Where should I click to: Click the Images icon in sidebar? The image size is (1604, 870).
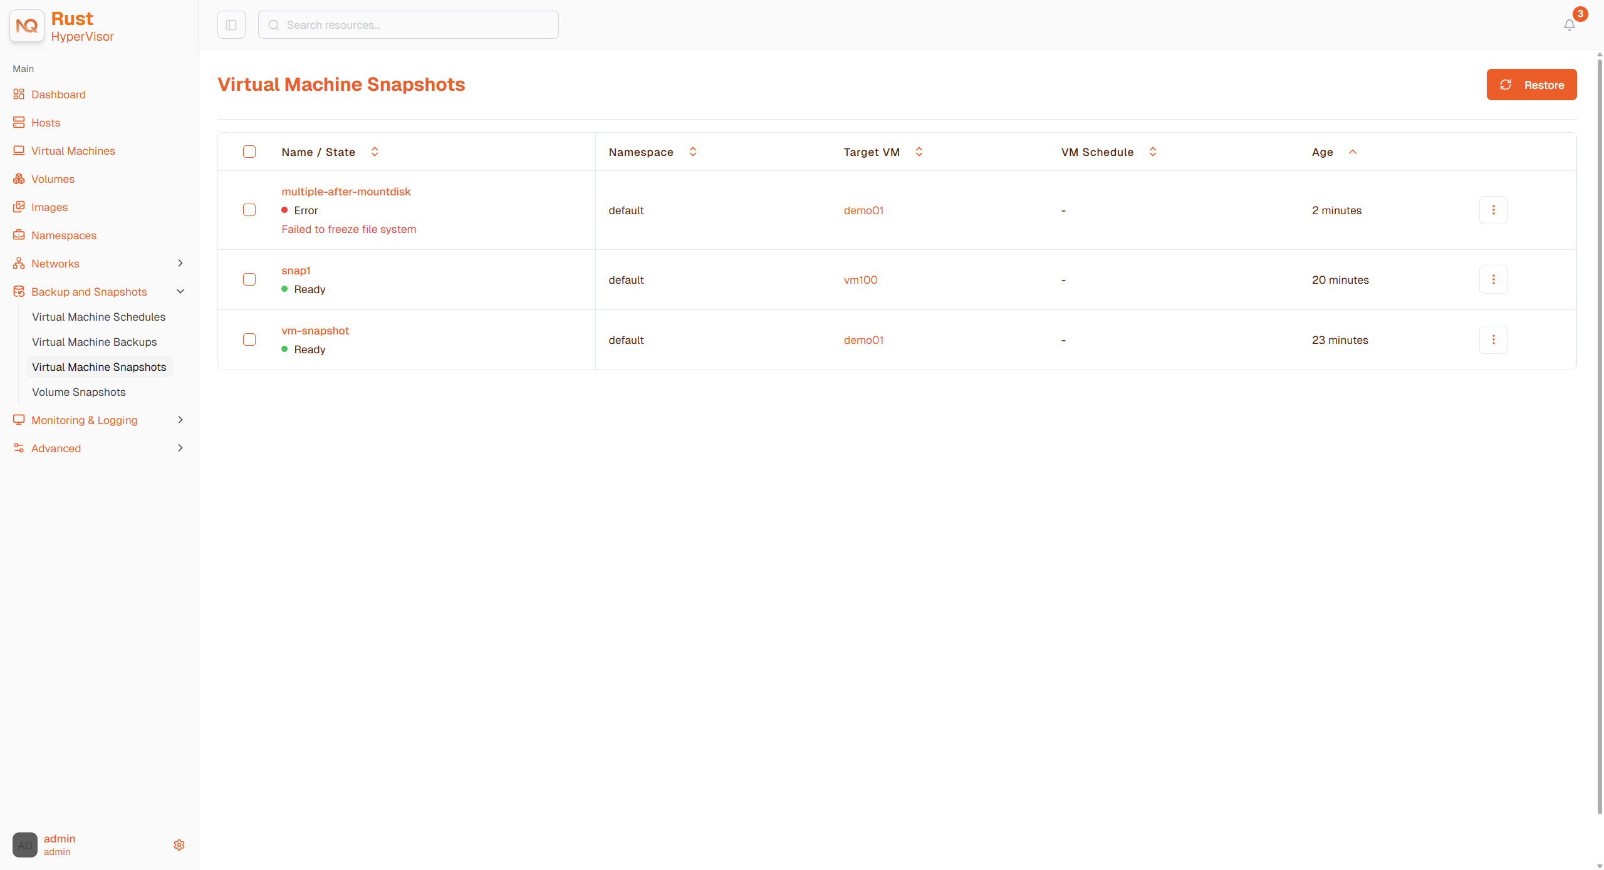point(19,207)
